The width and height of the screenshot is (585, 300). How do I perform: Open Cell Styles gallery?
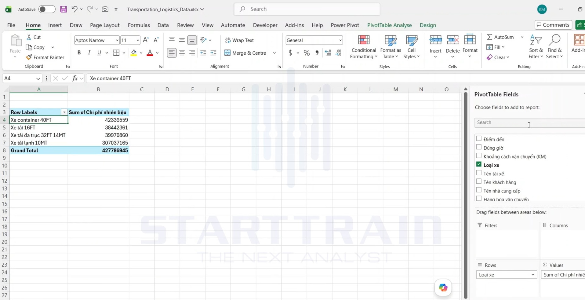coord(412,47)
